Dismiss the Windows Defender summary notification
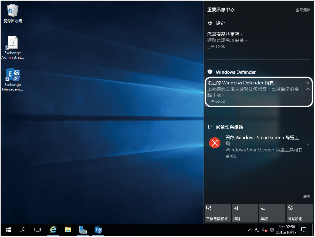This screenshot has width=315, height=237. (x=307, y=83)
